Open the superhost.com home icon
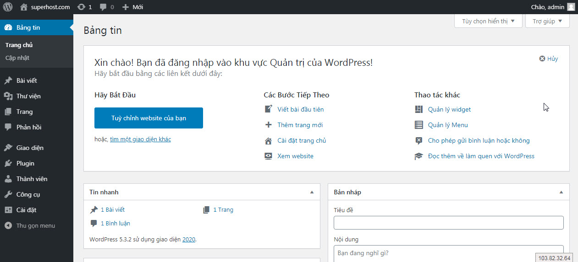Viewport: 578px width, 262px height. tap(24, 7)
